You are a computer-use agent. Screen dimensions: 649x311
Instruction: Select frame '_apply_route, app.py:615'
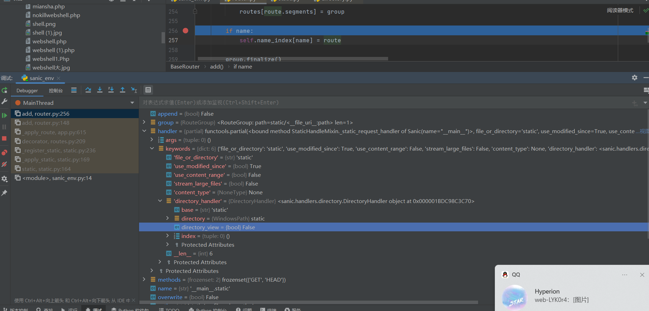[x=75, y=132]
